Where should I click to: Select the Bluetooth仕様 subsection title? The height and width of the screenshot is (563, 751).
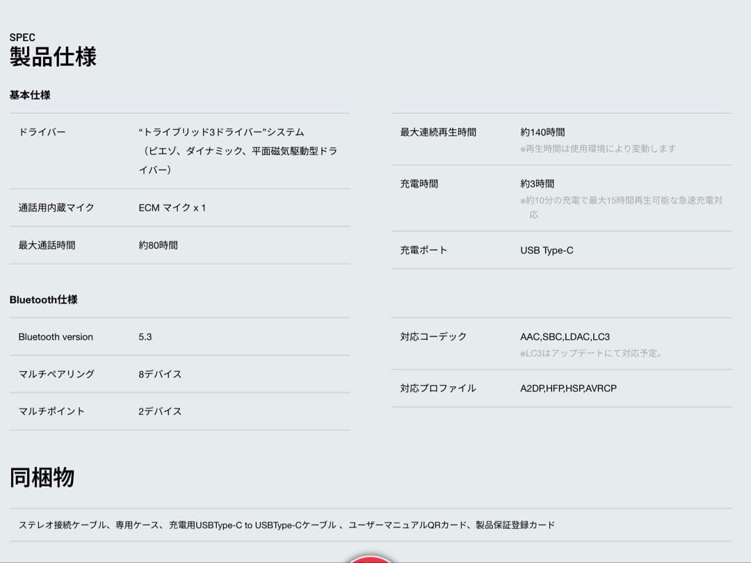coord(43,300)
